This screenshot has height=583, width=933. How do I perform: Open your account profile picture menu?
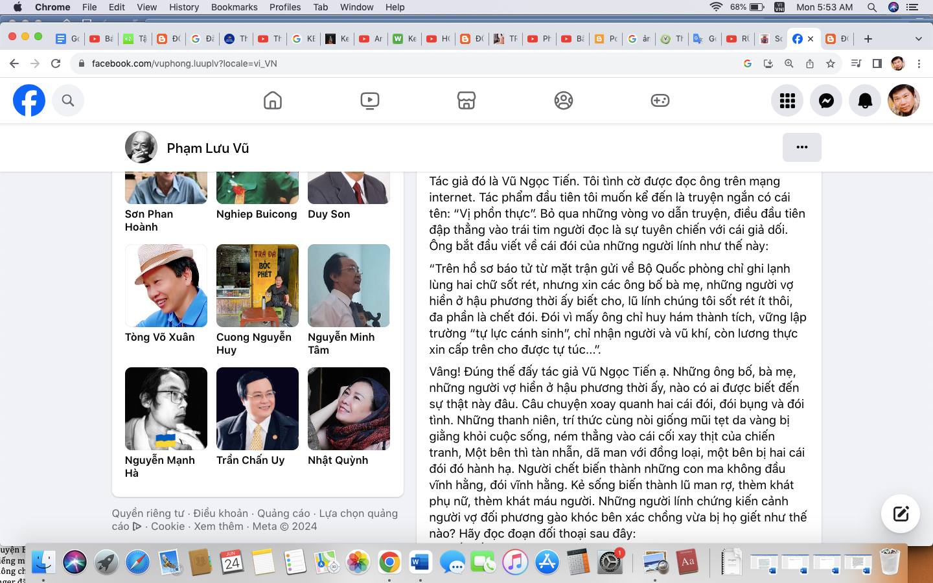[903, 100]
